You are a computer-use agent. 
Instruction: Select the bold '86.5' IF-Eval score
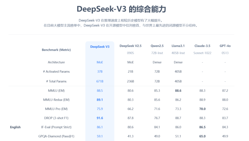[x=202, y=127]
